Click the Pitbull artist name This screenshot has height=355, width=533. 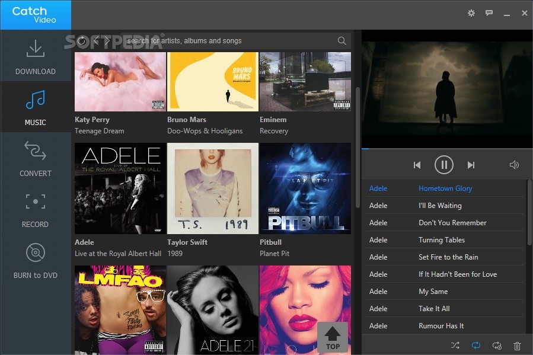click(x=270, y=242)
